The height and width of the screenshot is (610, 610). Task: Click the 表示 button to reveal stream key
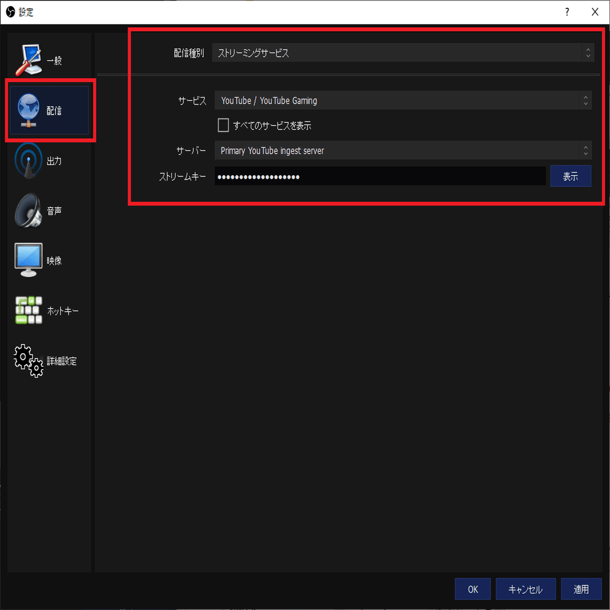click(571, 177)
